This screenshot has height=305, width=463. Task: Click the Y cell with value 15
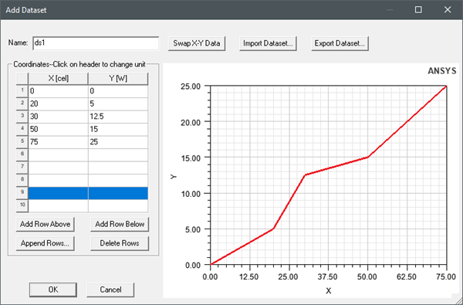point(118,130)
